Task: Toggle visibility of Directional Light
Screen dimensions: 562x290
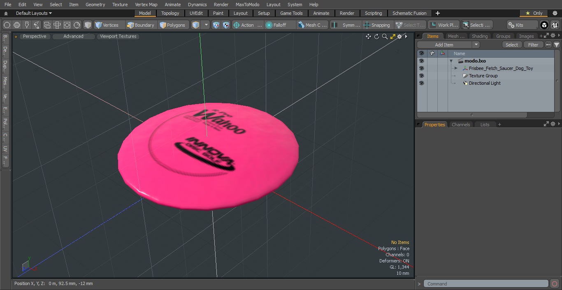Action: point(421,83)
